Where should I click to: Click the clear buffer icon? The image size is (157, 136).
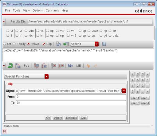pyautogui.click(x=61, y=66)
